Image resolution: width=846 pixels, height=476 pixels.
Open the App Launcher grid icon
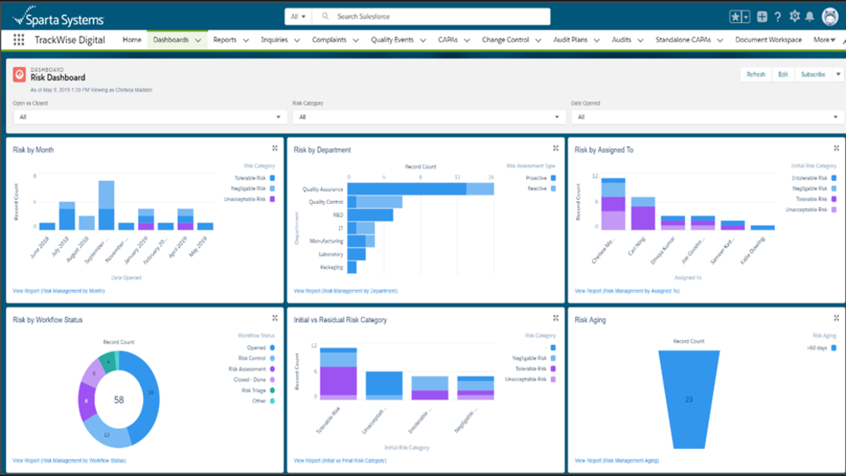pos(19,40)
